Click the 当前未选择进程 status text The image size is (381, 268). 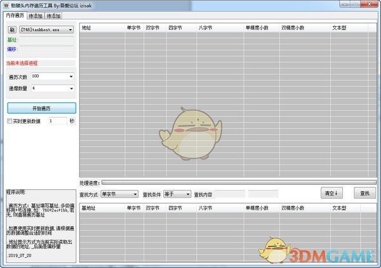click(22, 64)
